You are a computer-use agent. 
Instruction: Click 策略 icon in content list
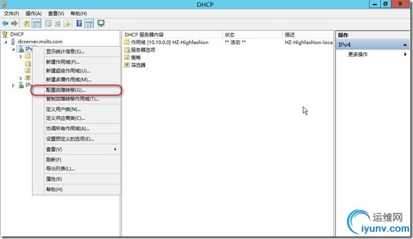127,58
